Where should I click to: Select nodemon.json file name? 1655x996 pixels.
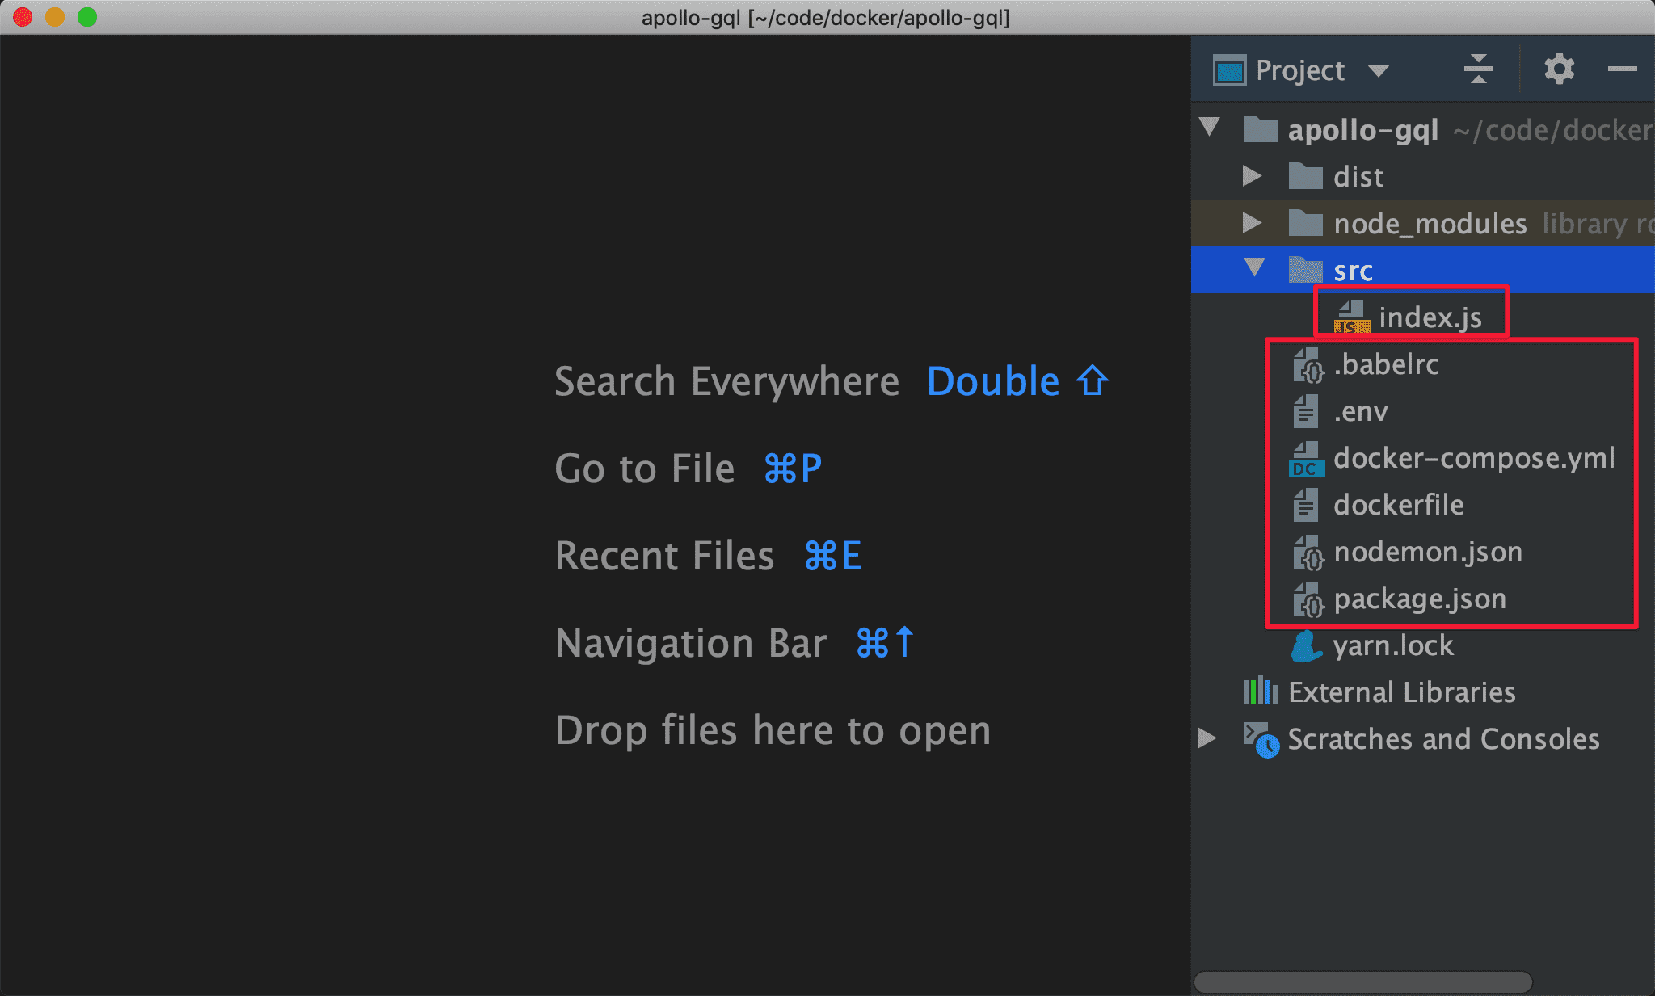[1428, 552]
